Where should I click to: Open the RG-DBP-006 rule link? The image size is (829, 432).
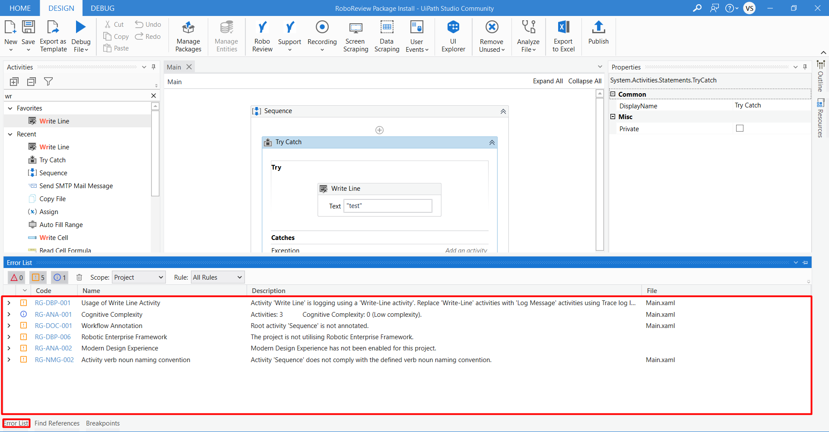53,337
